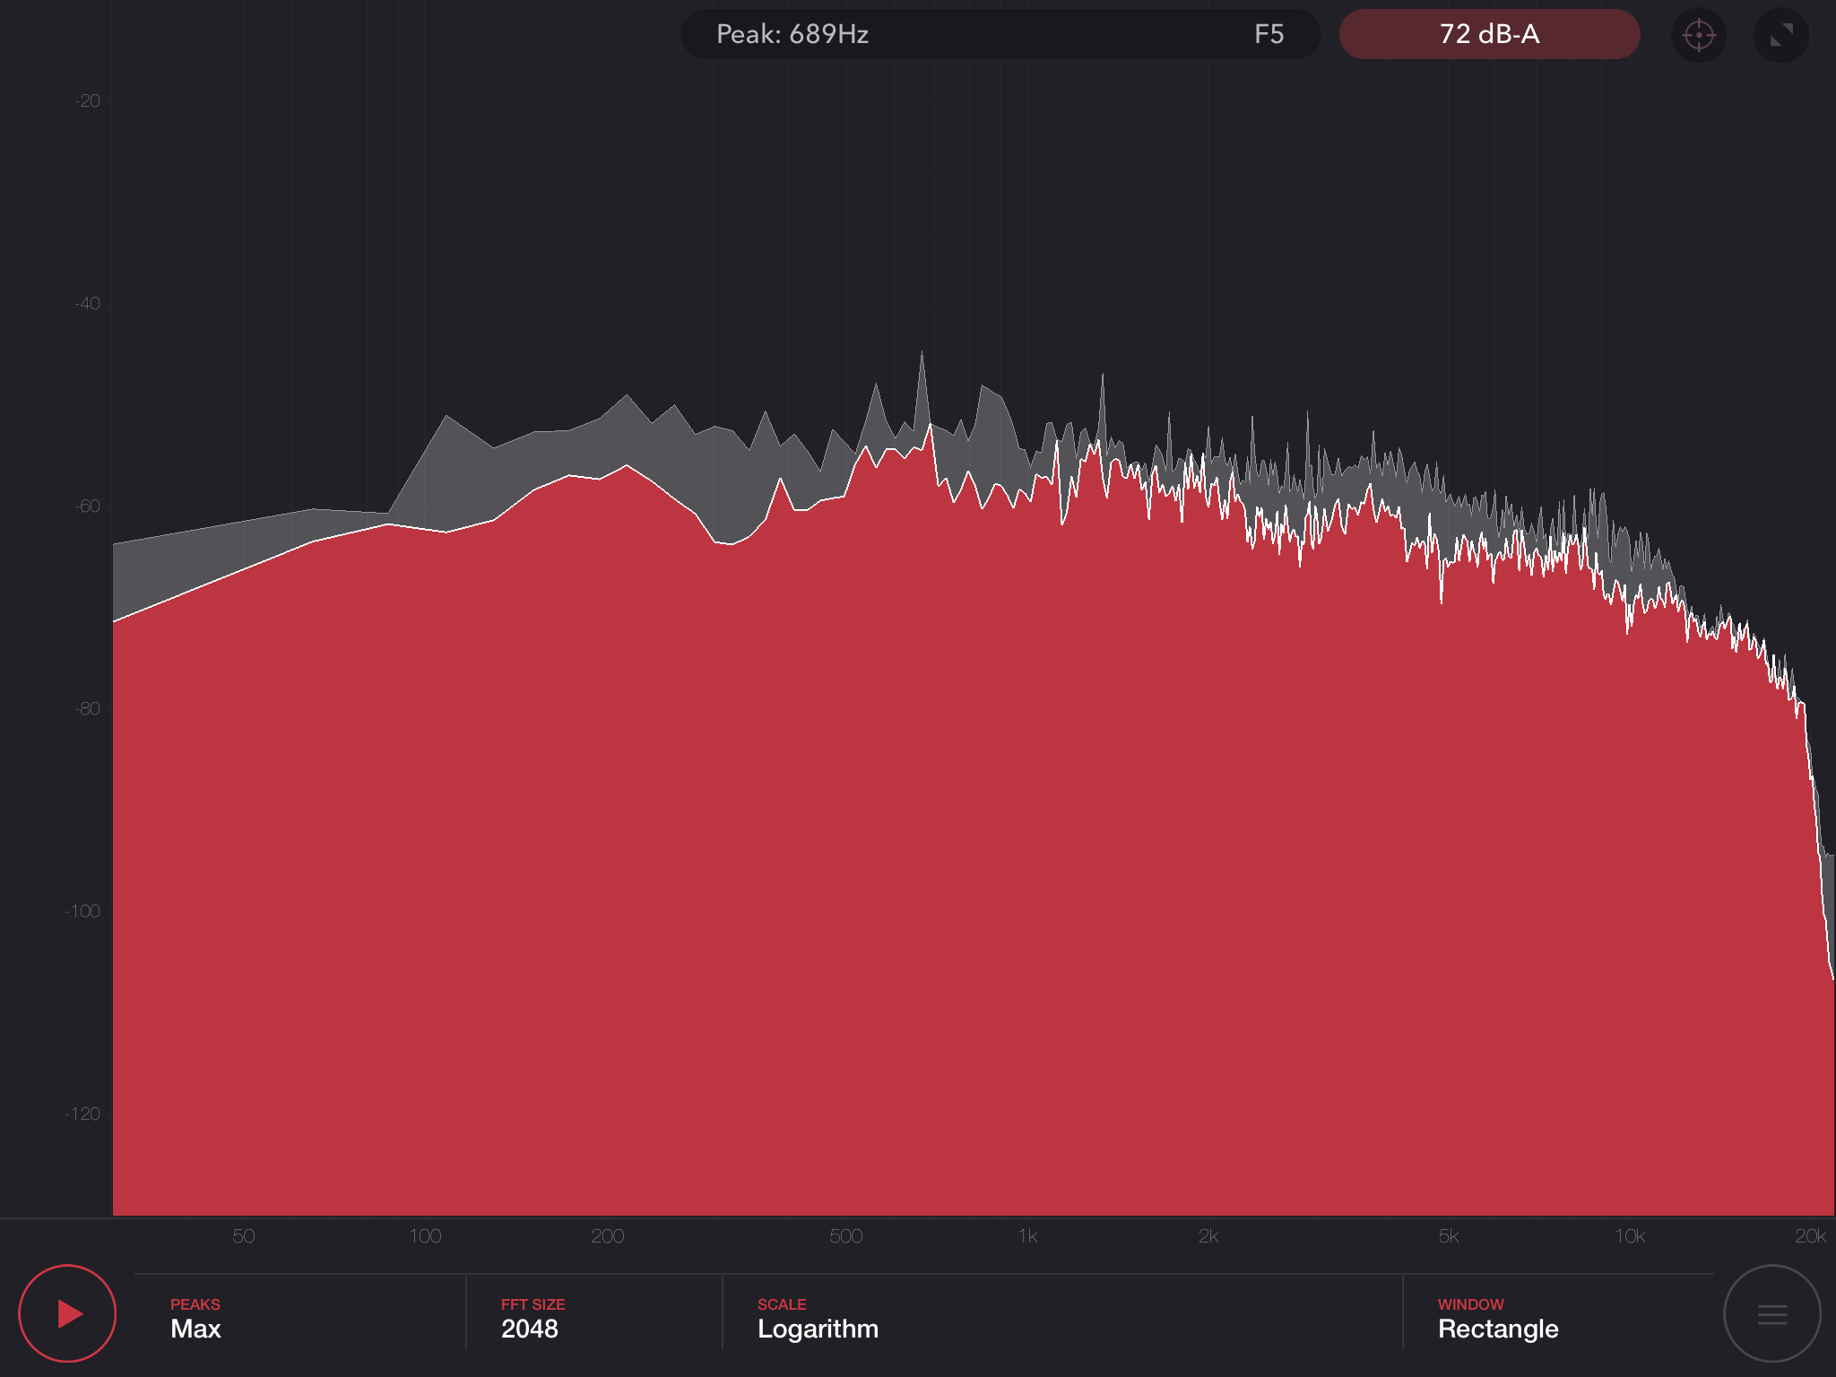
Task: Click the 1k frequency axis label
Action: (x=1027, y=1236)
